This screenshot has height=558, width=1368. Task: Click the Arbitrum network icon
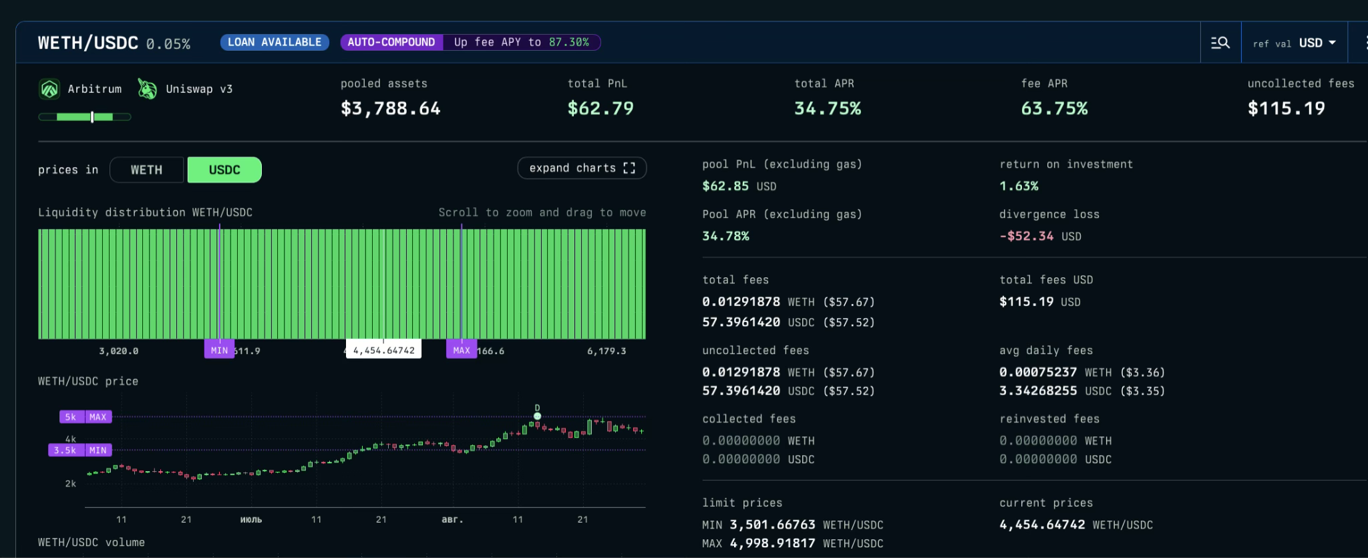[x=49, y=89]
